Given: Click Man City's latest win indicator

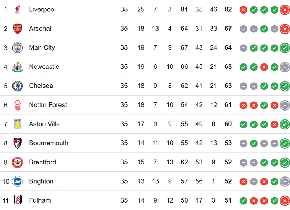Looking at the screenshot, I should (285, 48).
